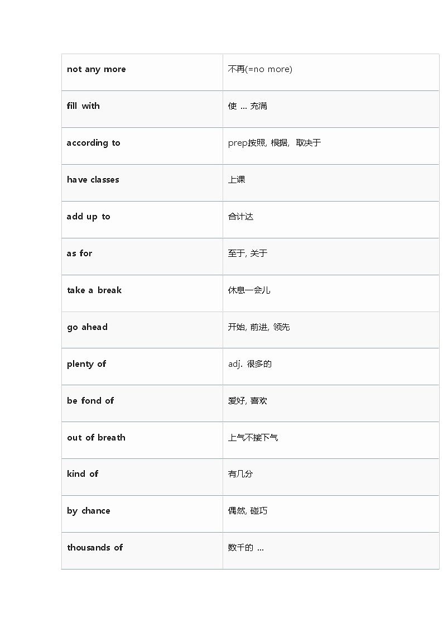Select the "as for" phrase
Image resolution: width=443 pixels, height=627 pixels.
tap(79, 253)
